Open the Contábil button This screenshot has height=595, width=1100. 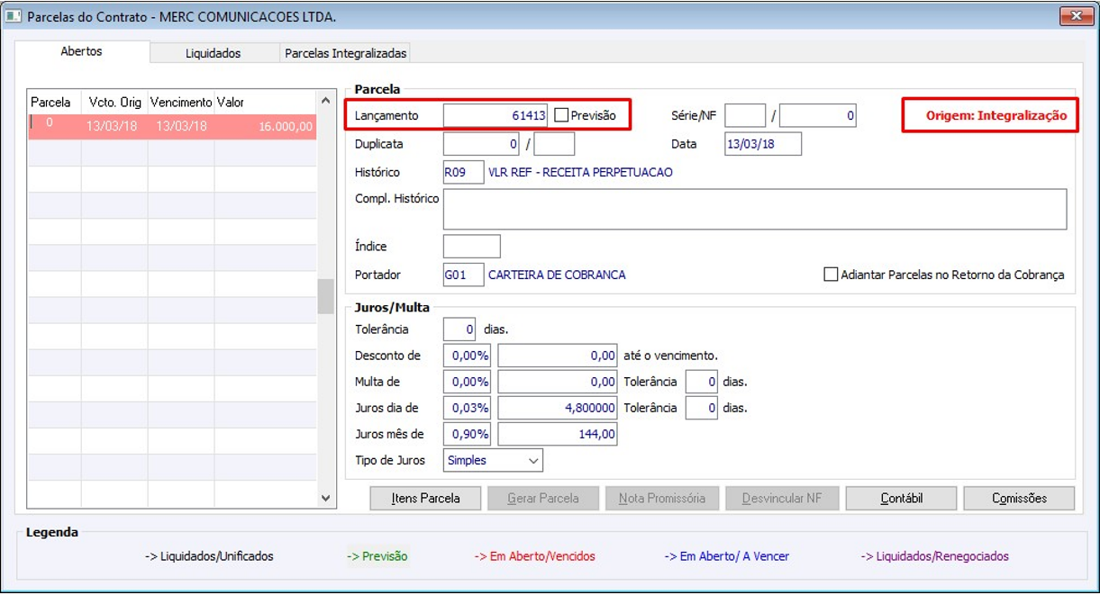(901, 498)
